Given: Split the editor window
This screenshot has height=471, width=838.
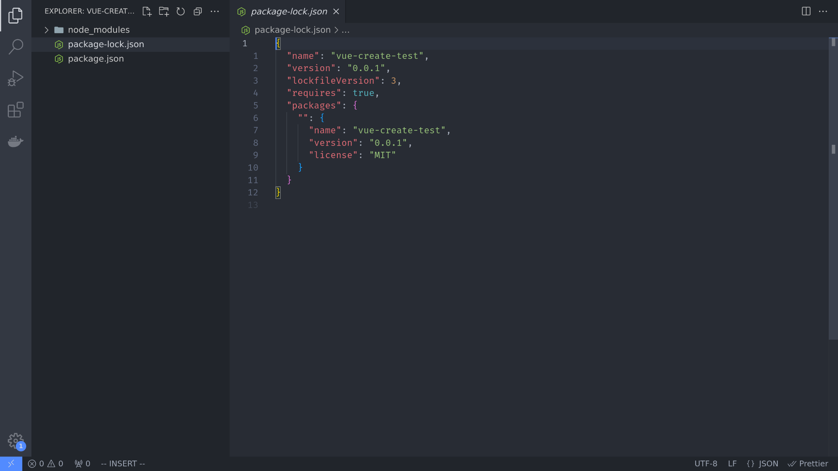Looking at the screenshot, I should tap(805, 11).
